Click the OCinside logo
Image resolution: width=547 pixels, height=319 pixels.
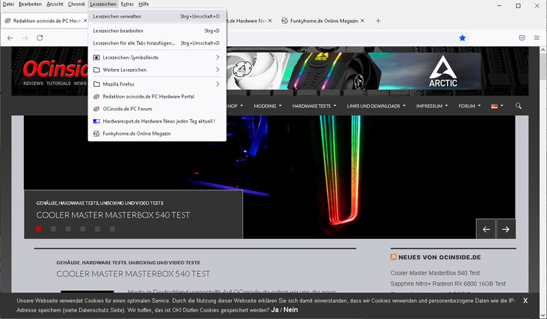click(55, 69)
